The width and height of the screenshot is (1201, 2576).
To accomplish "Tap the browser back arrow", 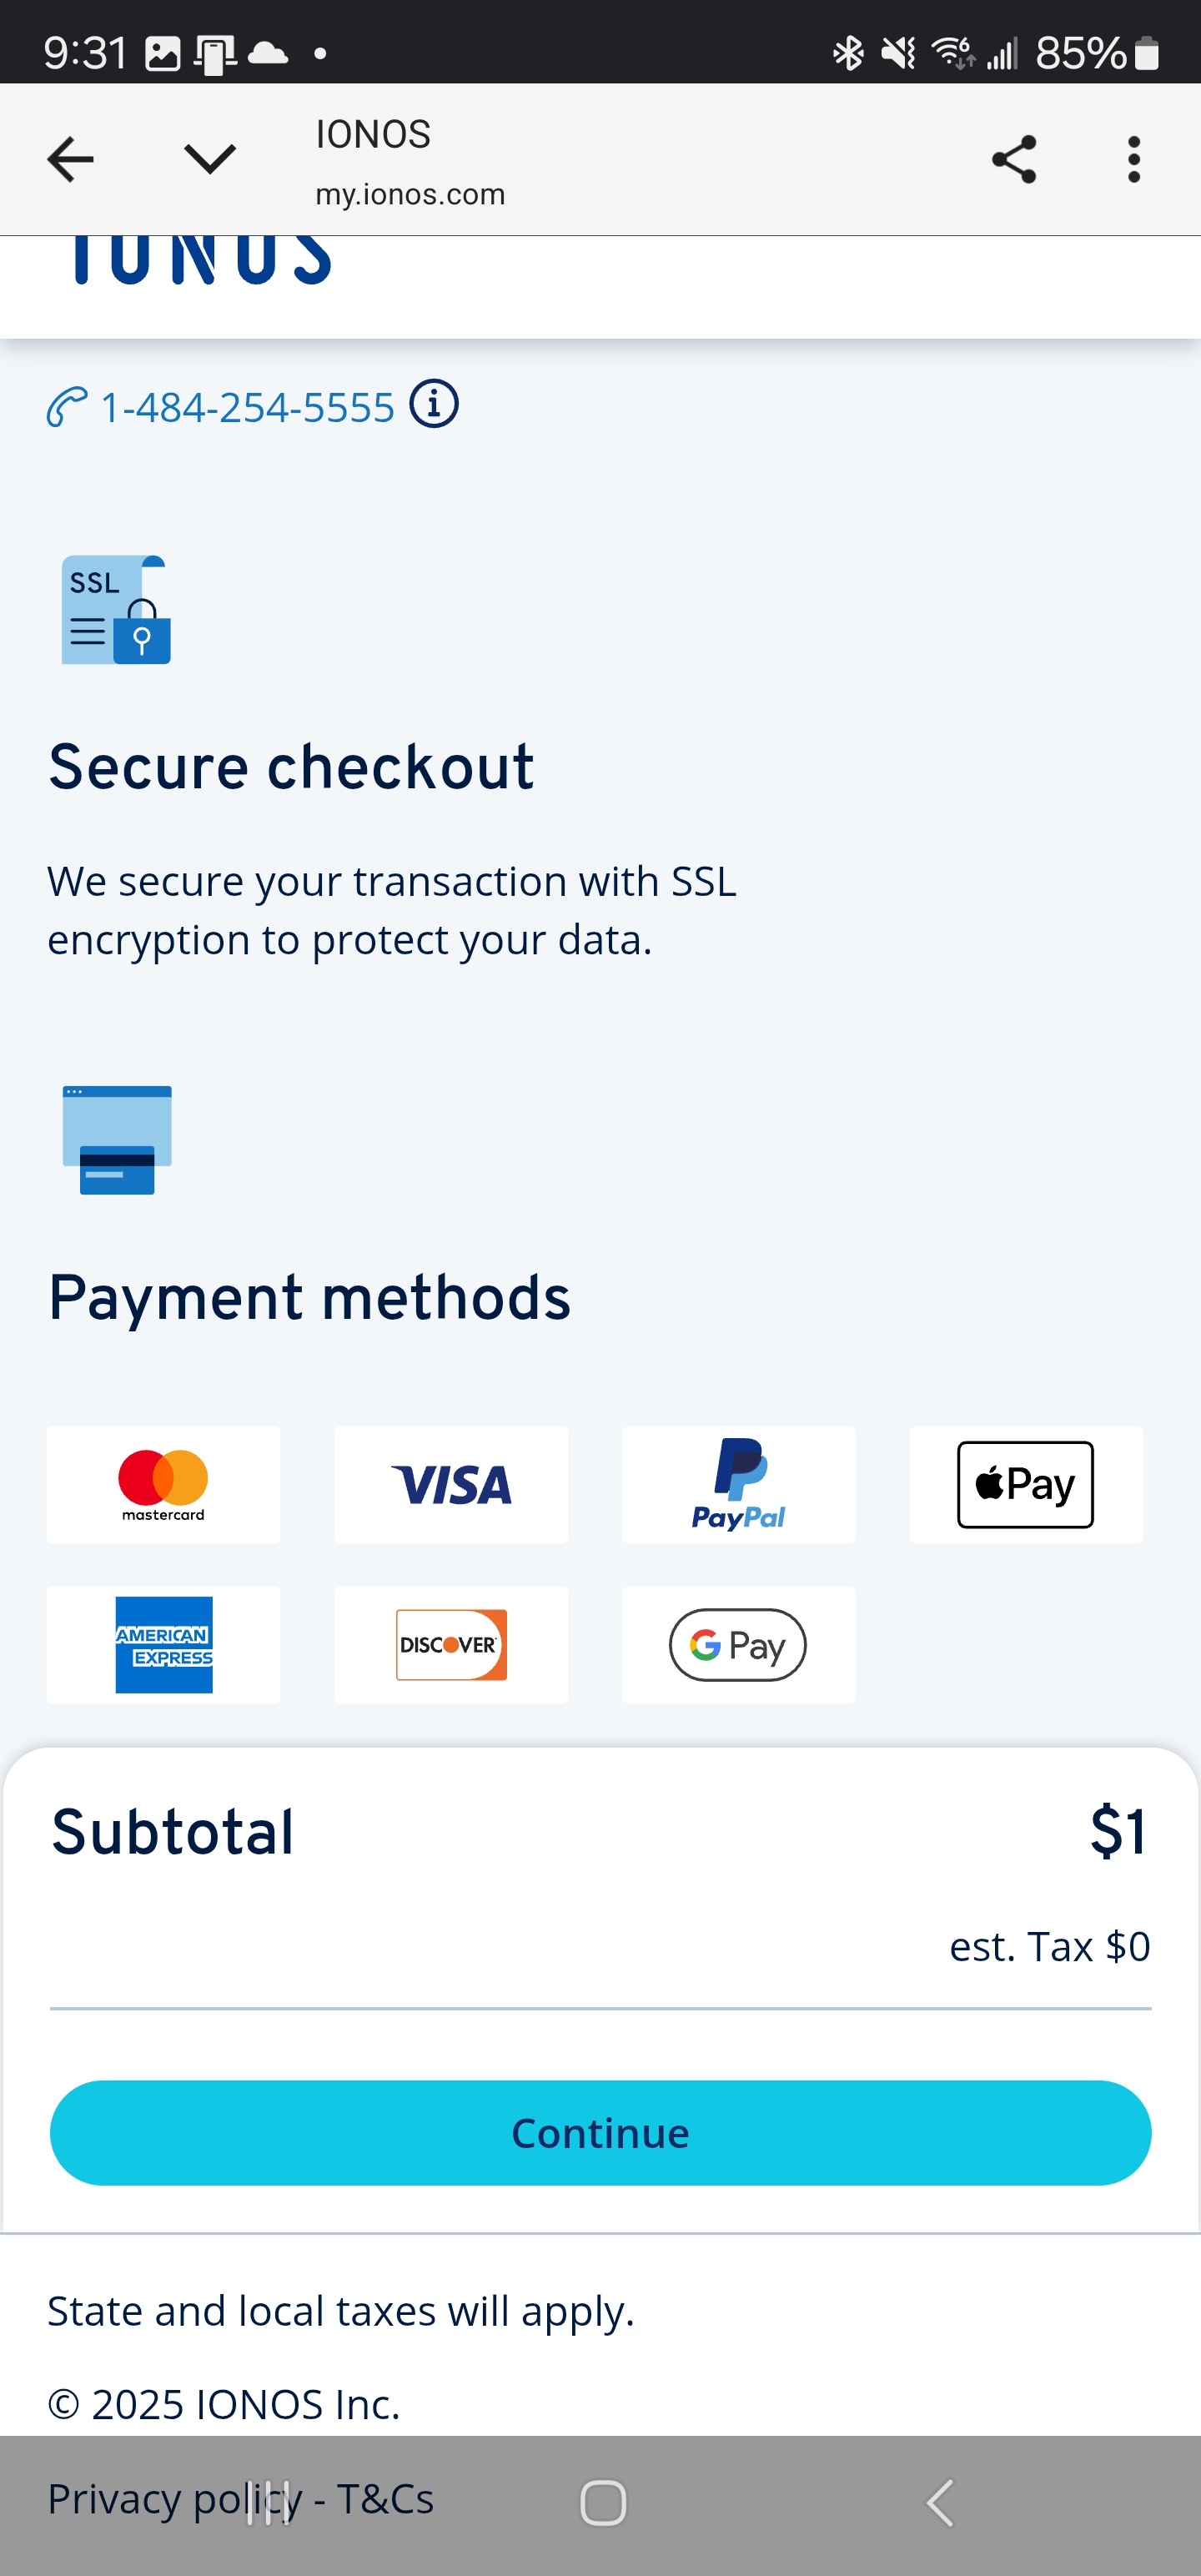I will (70, 159).
